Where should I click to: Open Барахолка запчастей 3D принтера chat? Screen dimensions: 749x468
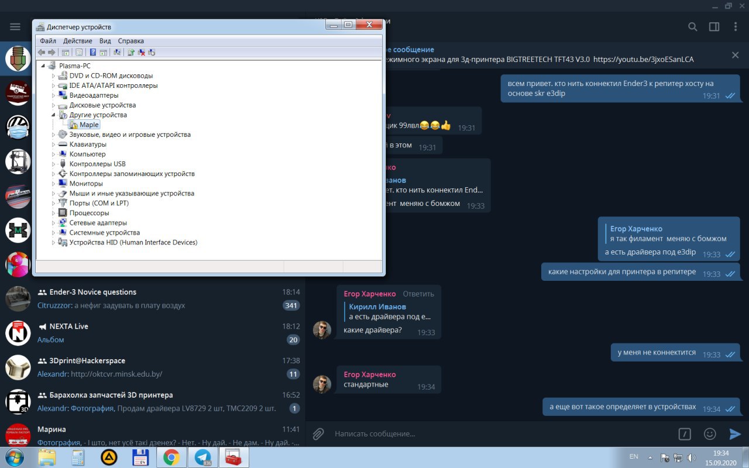click(153, 401)
